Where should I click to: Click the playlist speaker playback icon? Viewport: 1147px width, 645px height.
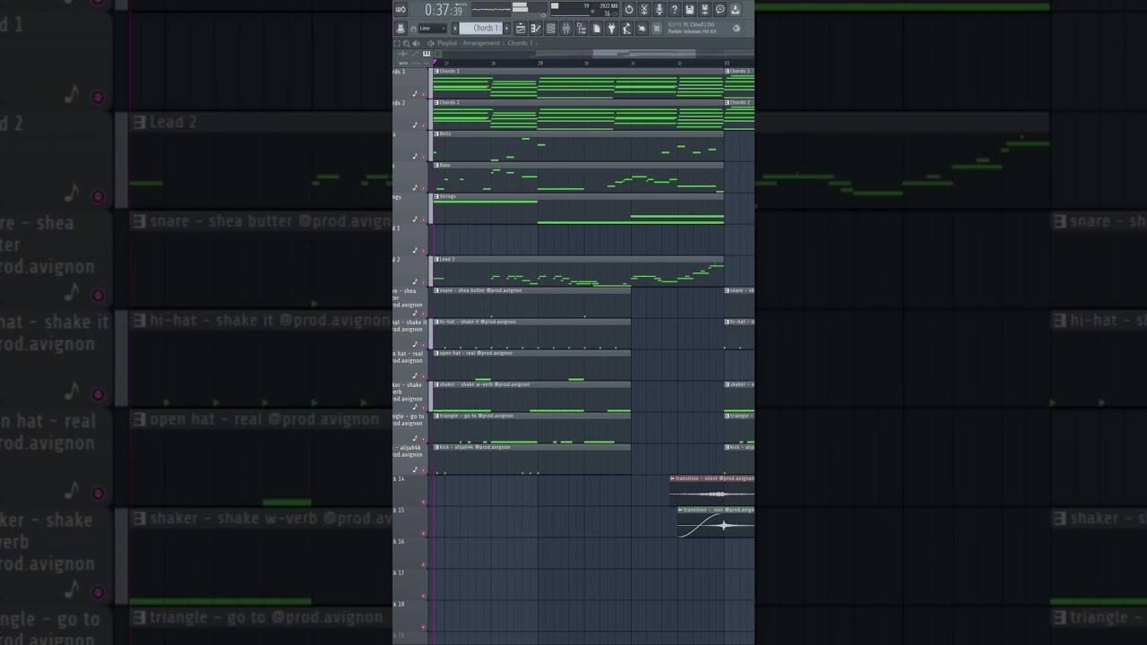416,43
